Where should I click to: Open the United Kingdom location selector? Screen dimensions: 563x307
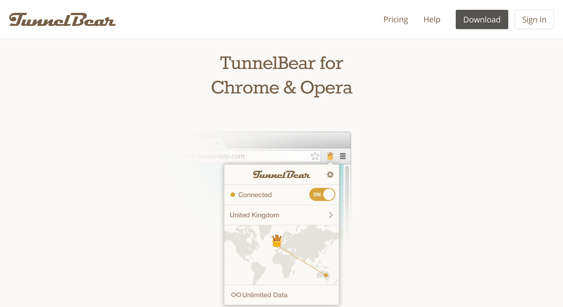(x=255, y=215)
